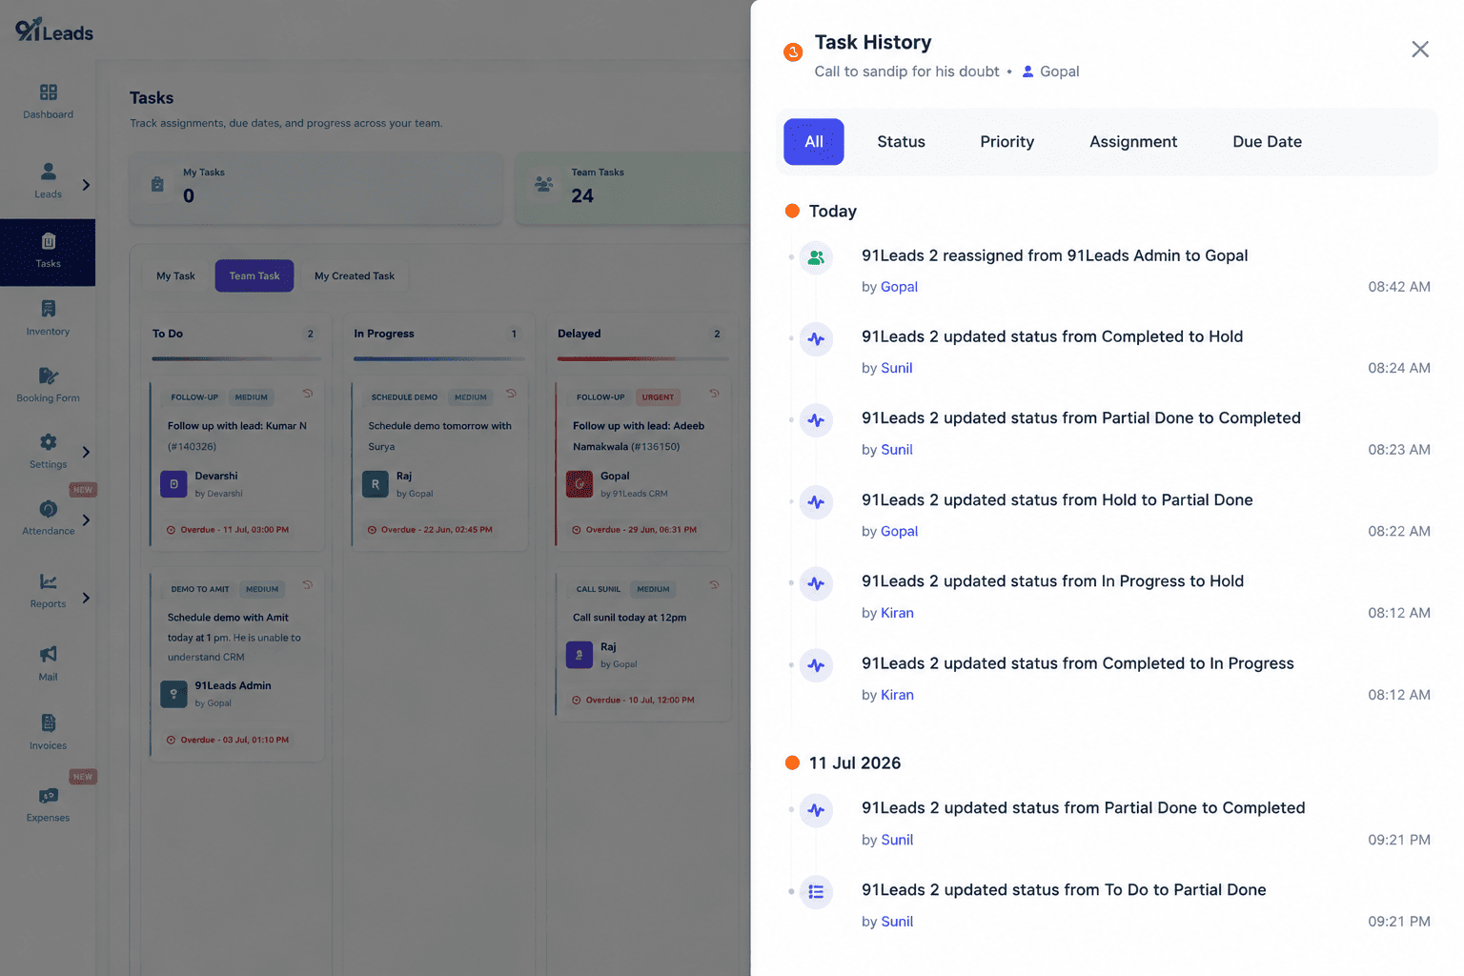Screen dimensions: 1464x976
Task: Open Mail in sidebar
Action: pos(48,663)
